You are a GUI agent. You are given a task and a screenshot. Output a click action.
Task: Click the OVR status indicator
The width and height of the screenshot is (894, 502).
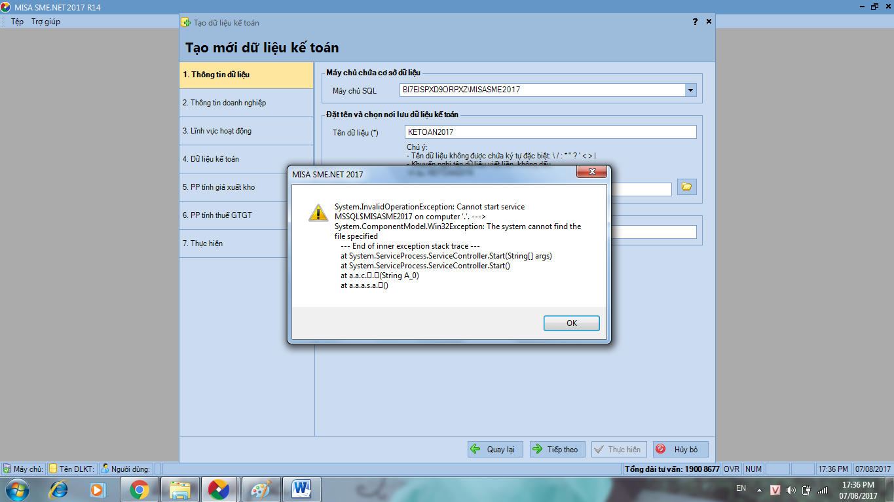(x=732, y=469)
